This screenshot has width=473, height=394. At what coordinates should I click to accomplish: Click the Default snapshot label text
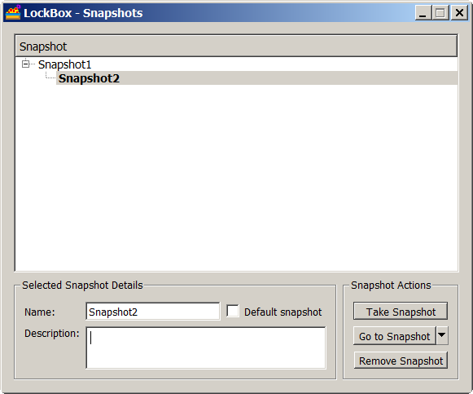click(x=282, y=312)
